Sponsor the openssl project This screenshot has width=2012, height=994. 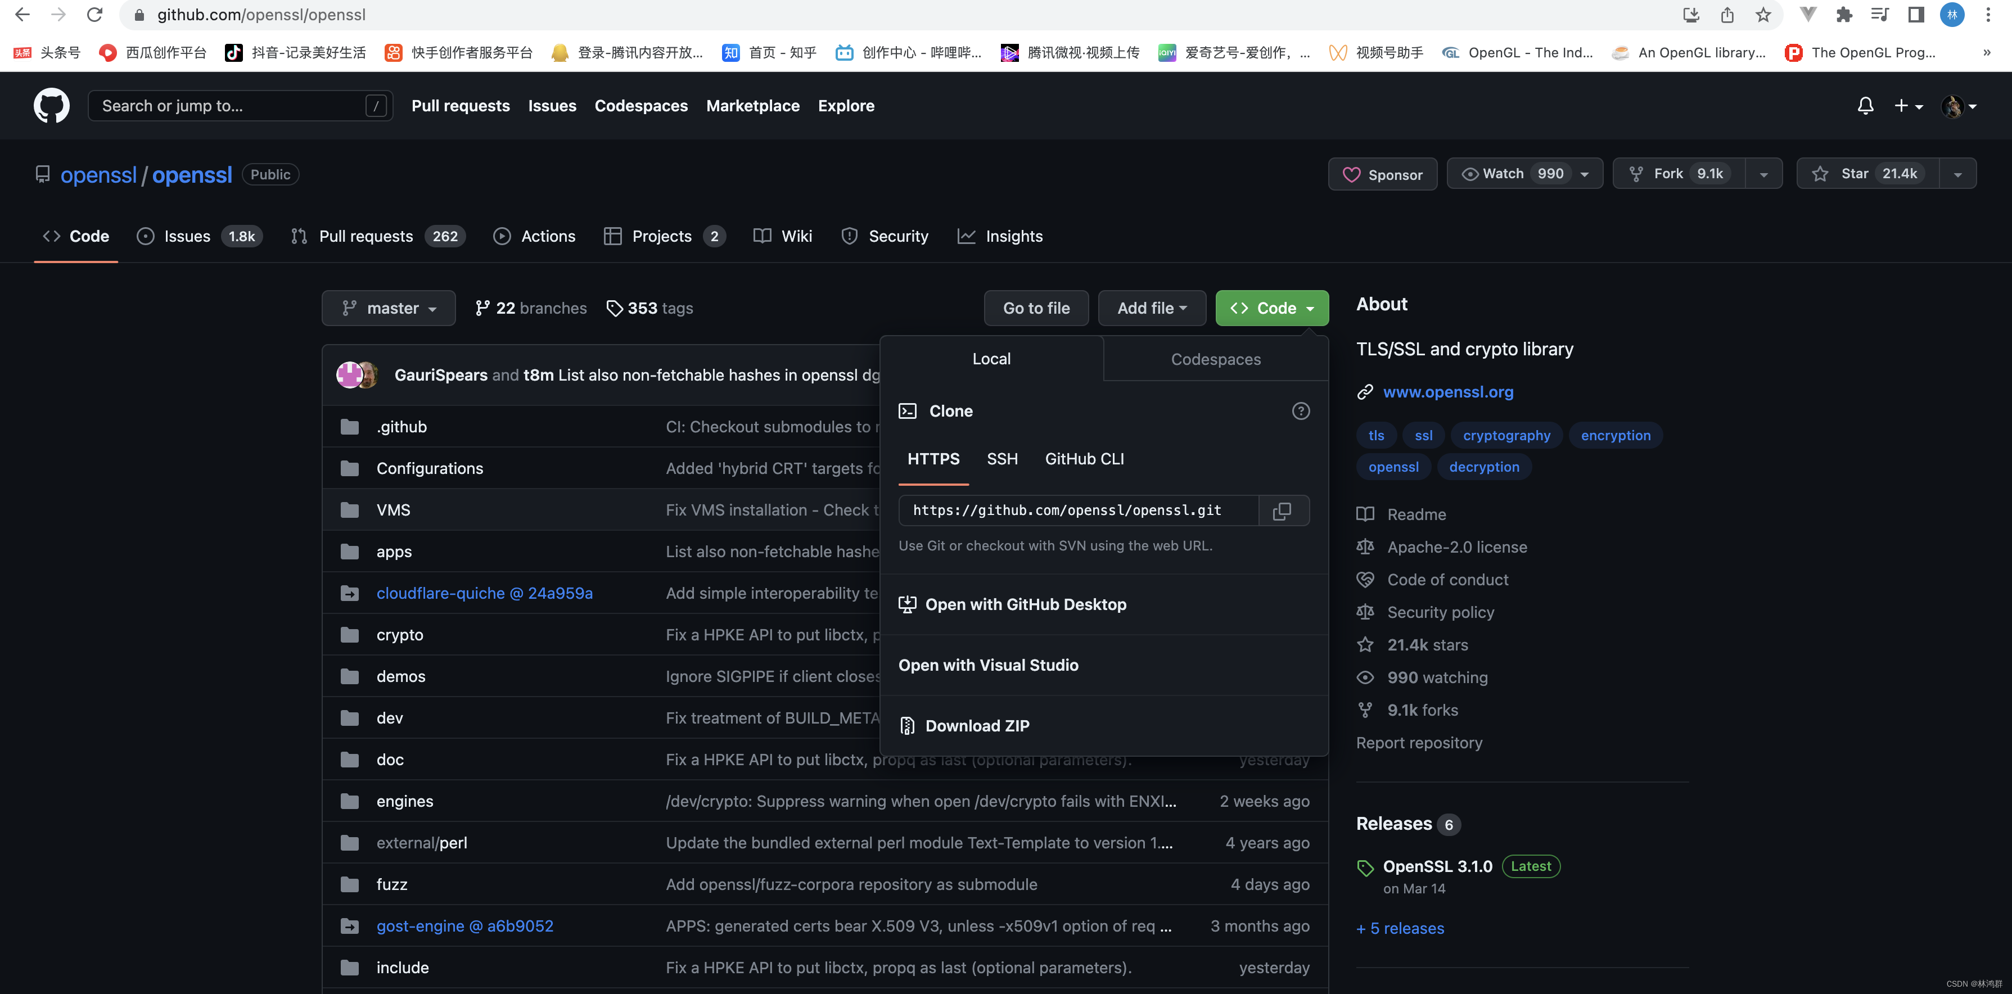[x=1382, y=174]
